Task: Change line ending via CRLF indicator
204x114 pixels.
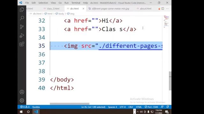Action: click(x=131, y=107)
